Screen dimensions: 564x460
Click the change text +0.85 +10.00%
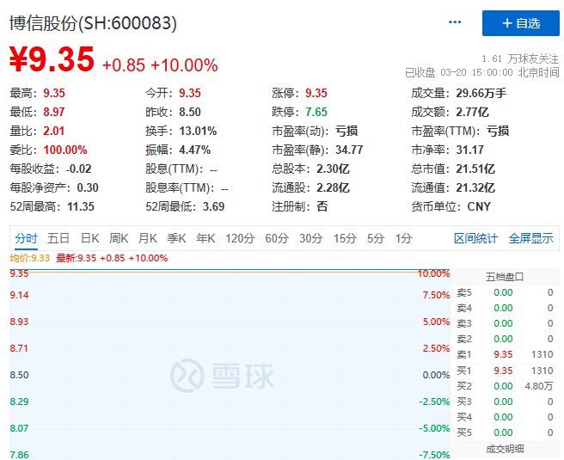point(160,65)
